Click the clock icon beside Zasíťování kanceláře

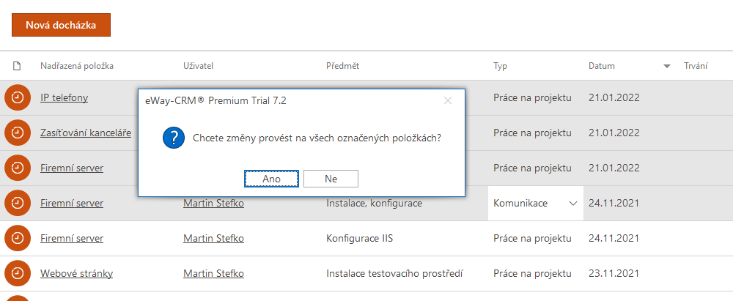click(x=18, y=133)
